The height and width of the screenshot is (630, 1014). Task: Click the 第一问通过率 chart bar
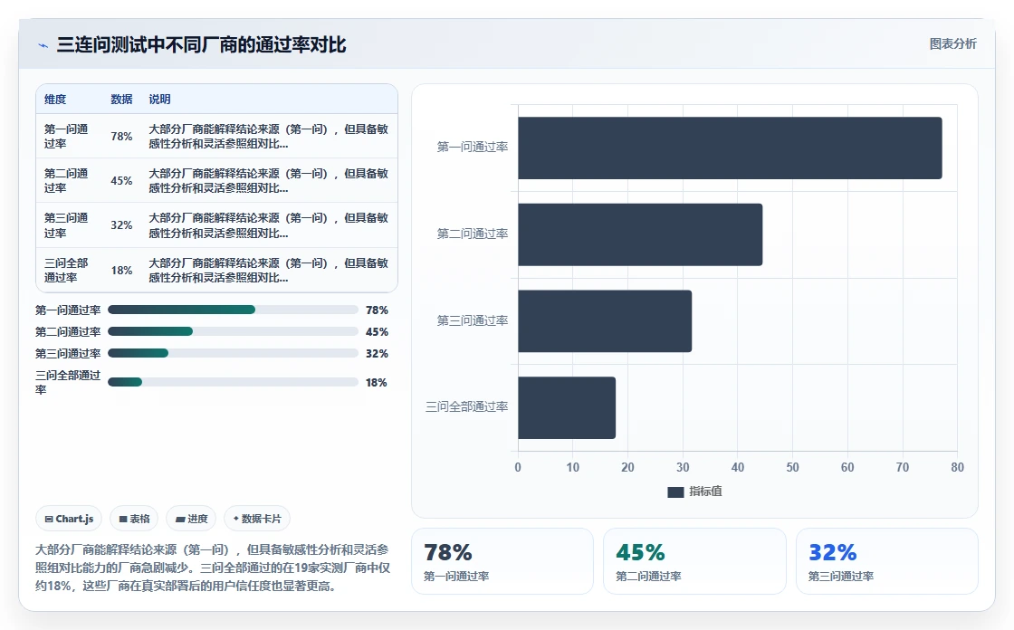coord(730,148)
